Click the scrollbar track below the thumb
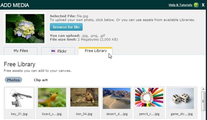Screen dimensions: 207x120 pyautogui.click(x=203, y=115)
